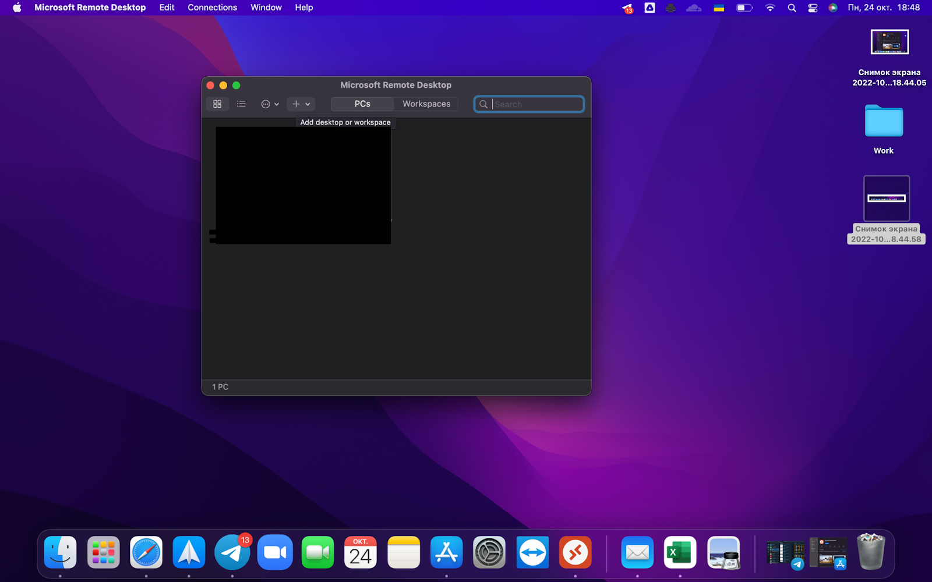
Task: Open the Work folder on desktop
Action: pos(883,122)
